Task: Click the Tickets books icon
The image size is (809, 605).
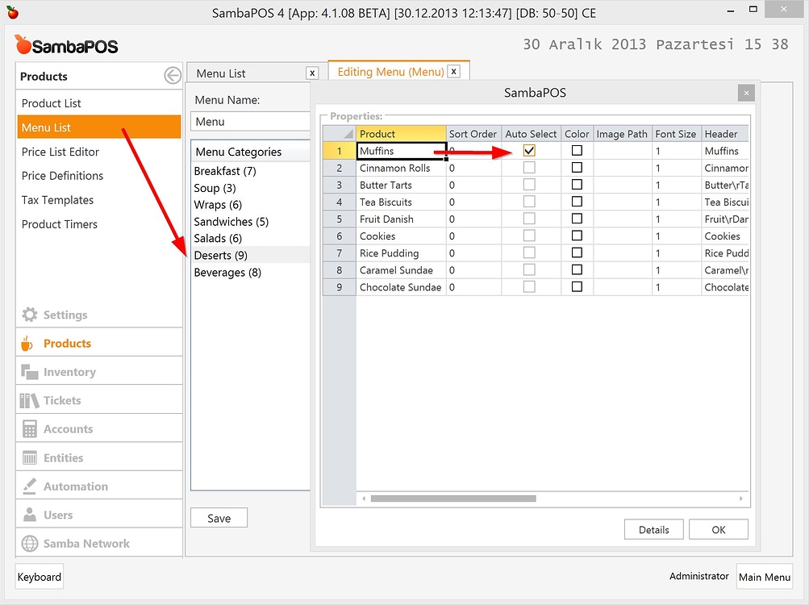Action: 29,401
